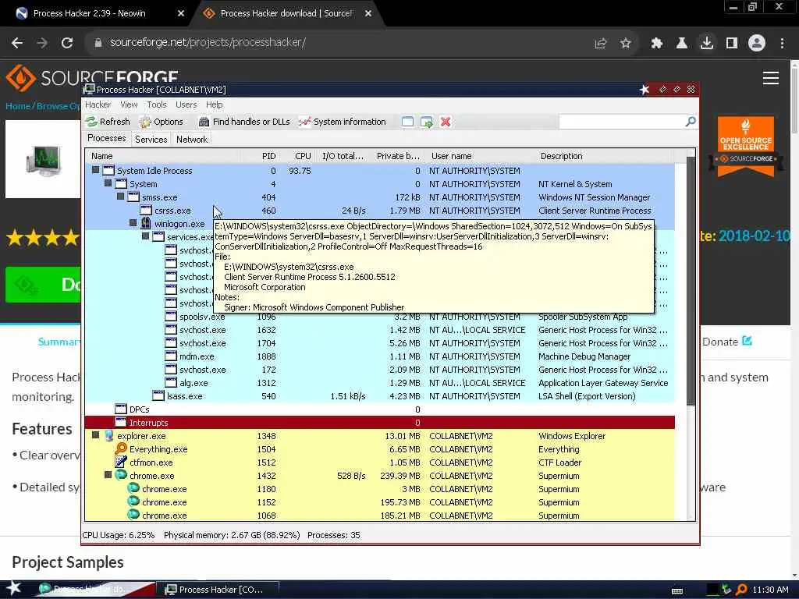Open System information window
This screenshot has width=799, height=599.
tap(342, 122)
